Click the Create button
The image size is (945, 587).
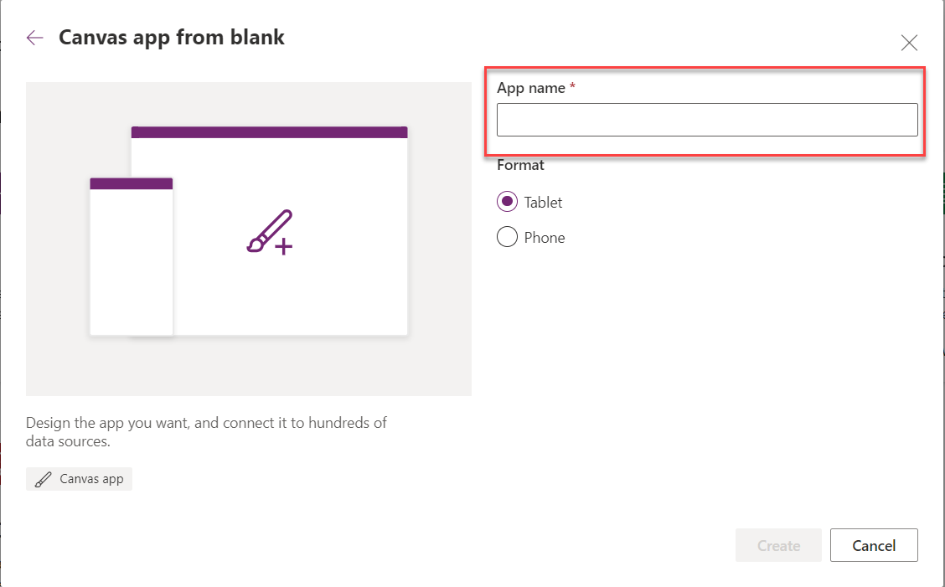[x=778, y=545]
